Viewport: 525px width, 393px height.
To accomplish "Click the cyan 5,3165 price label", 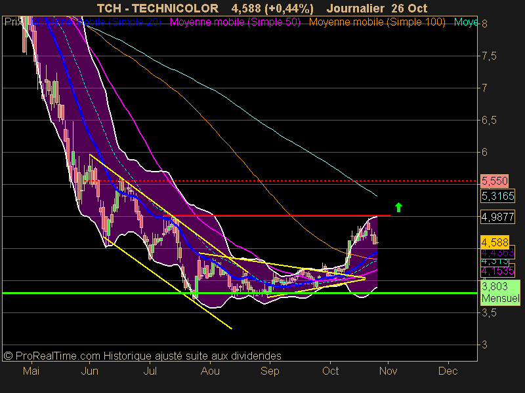I will (x=497, y=196).
